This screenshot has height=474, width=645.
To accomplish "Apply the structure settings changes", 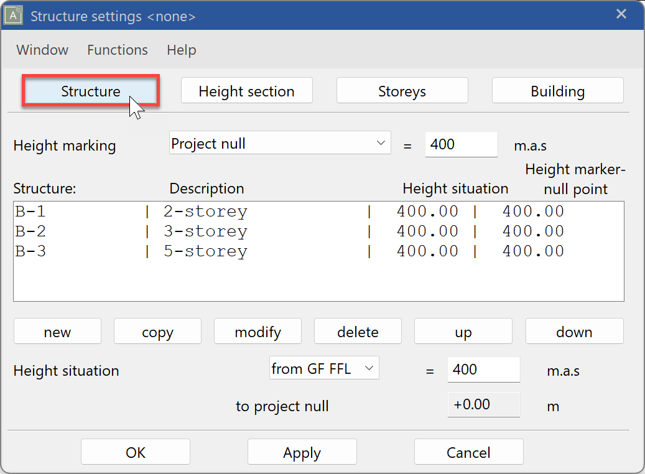I will (x=302, y=452).
